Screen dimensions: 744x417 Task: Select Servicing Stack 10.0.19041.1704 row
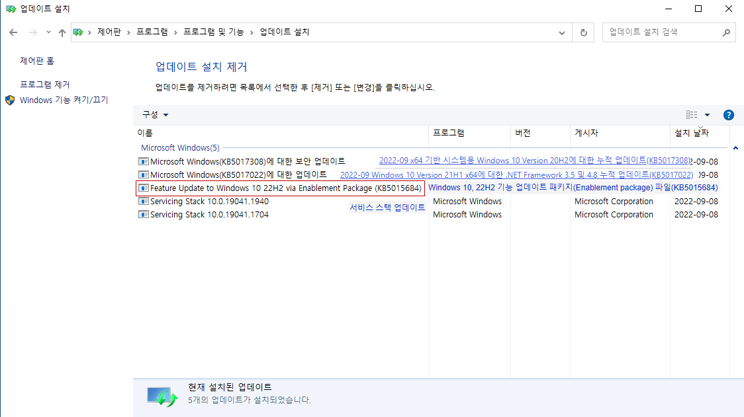click(x=428, y=215)
